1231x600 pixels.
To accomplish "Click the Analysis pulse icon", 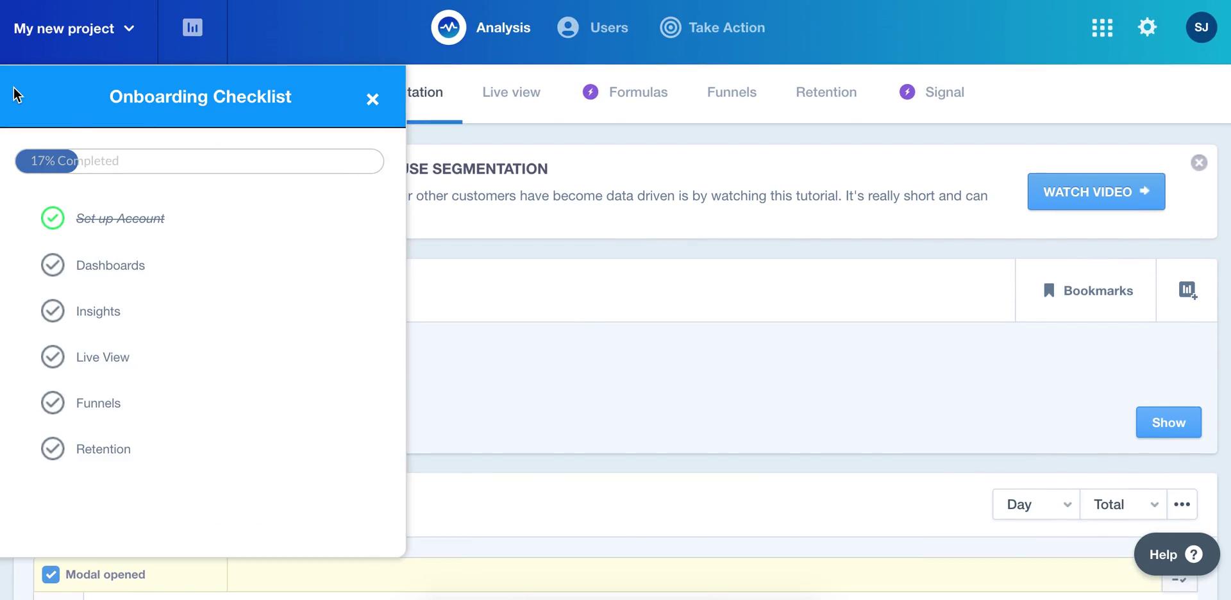I will pyautogui.click(x=448, y=28).
